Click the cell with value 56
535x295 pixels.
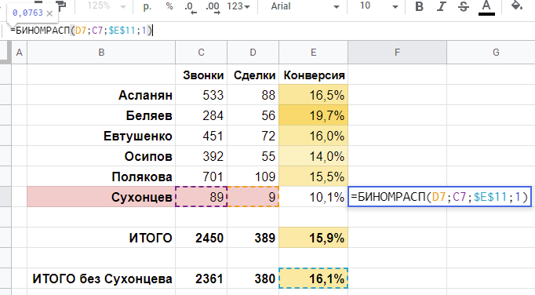coord(253,115)
